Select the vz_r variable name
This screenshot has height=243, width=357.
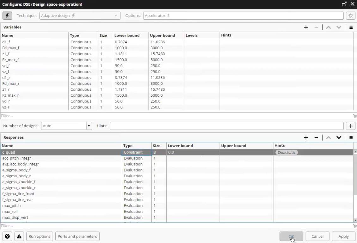point(6,107)
